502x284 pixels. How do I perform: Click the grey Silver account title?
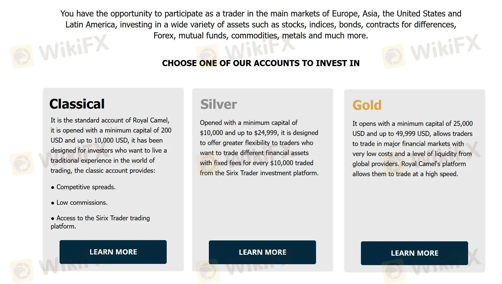pos(219,105)
